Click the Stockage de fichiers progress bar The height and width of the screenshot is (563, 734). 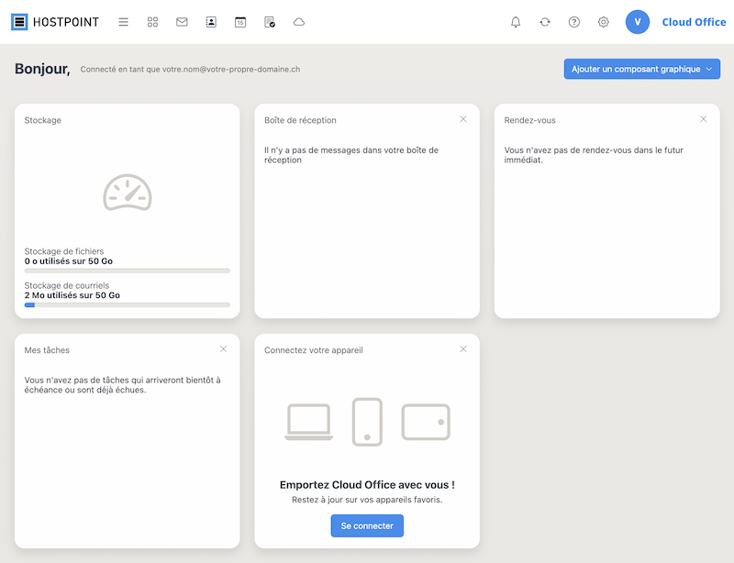point(128,271)
